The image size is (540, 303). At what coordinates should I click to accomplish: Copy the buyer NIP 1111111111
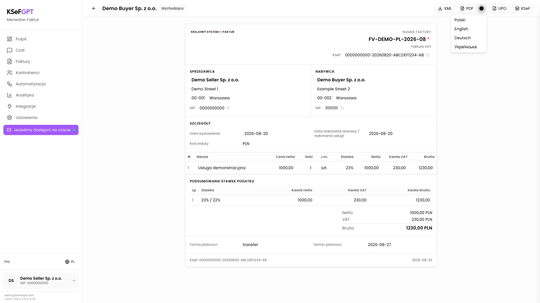click(x=342, y=108)
